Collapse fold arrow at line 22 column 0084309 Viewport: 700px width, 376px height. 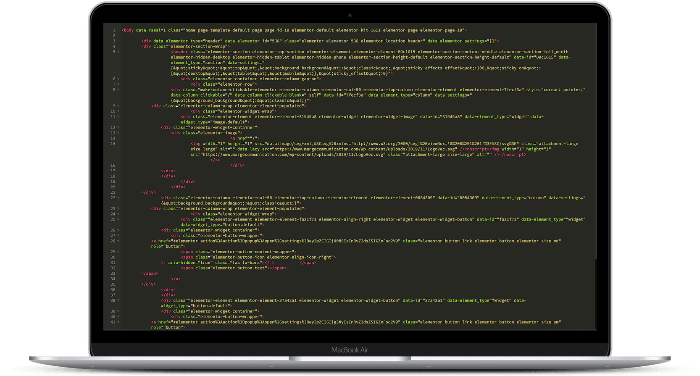click(x=118, y=198)
